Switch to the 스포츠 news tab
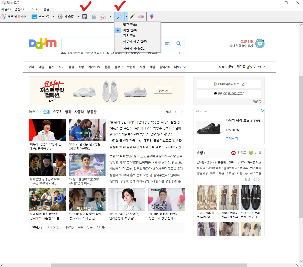The width and height of the screenshot is (303, 267). click(x=57, y=112)
